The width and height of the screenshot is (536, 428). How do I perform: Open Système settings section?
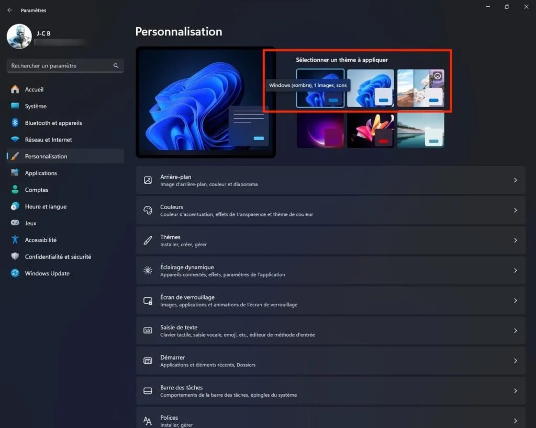point(65,106)
